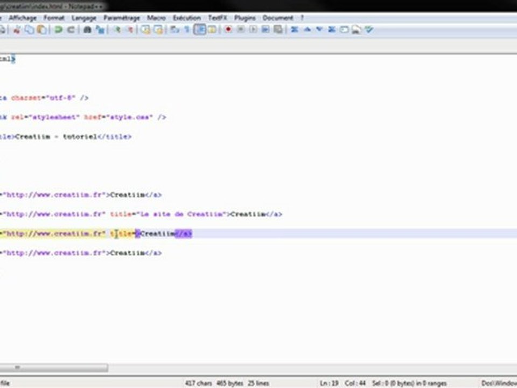The height and width of the screenshot is (388, 517).
Task: Open the Exécution menu
Action: (187, 18)
